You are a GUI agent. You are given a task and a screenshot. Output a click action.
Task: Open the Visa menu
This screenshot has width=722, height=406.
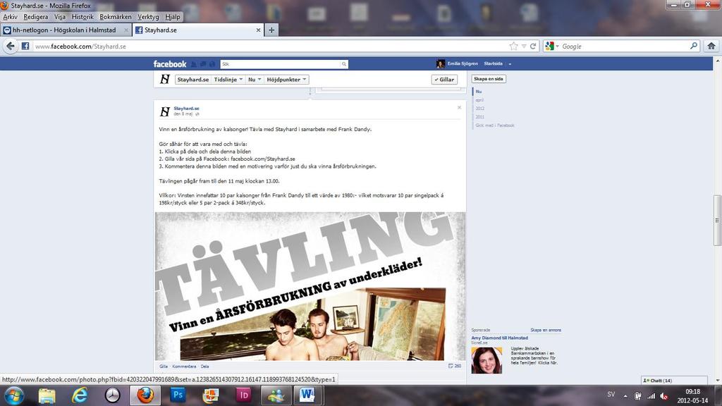[60, 17]
